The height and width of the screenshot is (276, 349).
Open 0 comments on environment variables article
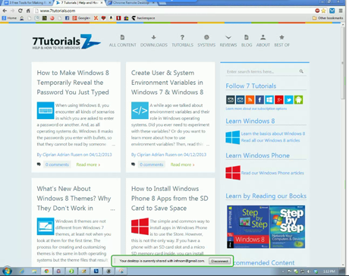click(152, 165)
